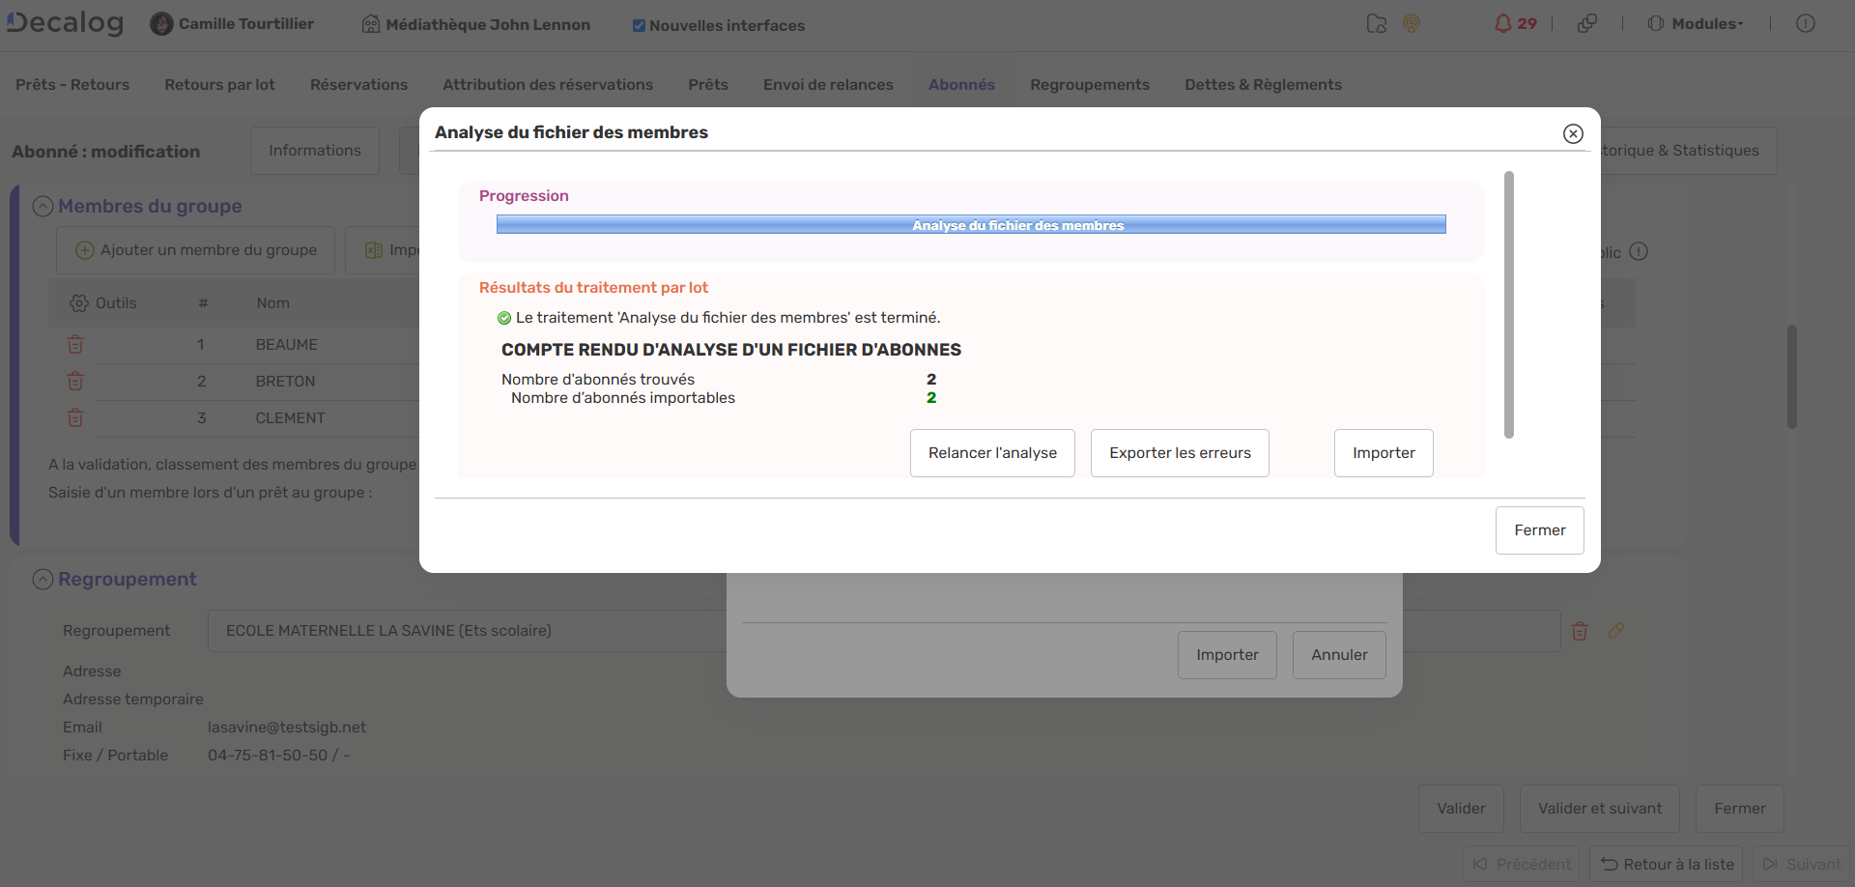Open the Outils gear icon
This screenshot has height=887, width=1855.
click(79, 303)
